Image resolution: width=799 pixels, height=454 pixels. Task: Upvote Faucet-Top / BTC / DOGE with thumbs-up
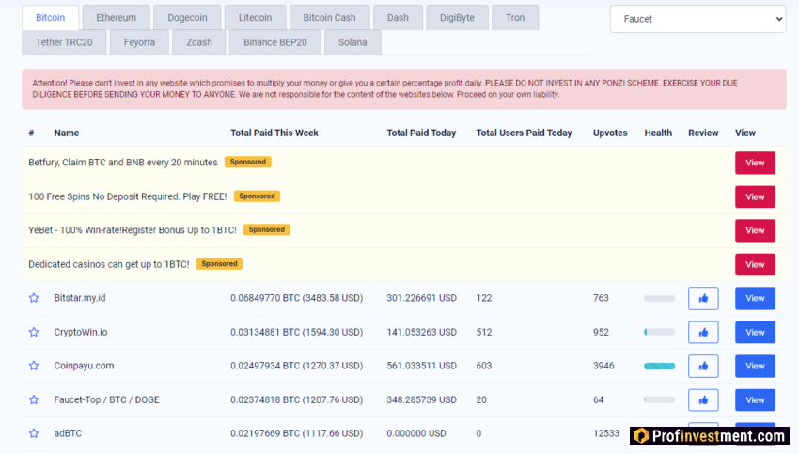[703, 400]
